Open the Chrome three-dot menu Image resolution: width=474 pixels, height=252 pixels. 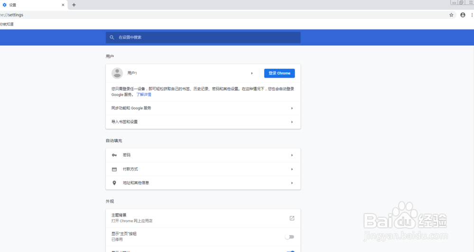pyautogui.click(x=472, y=15)
